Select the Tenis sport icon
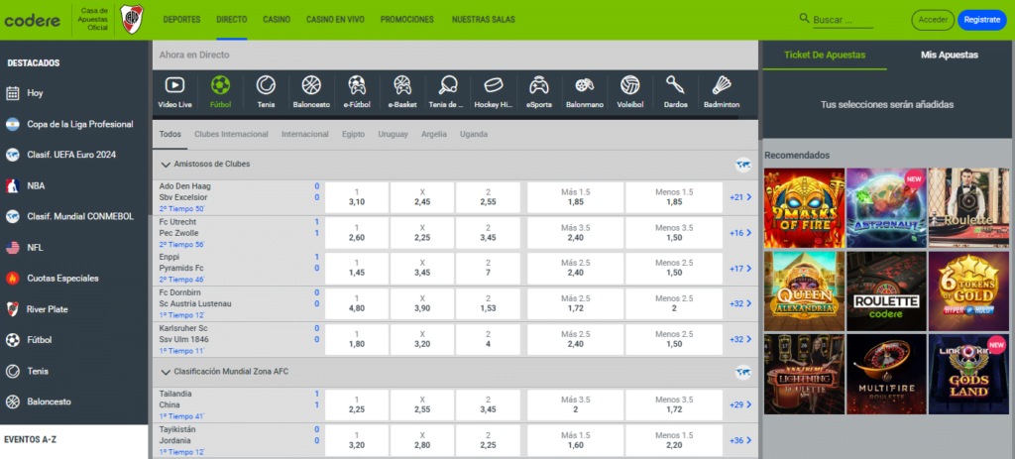Screen dimensions: 1015x459 point(266,85)
